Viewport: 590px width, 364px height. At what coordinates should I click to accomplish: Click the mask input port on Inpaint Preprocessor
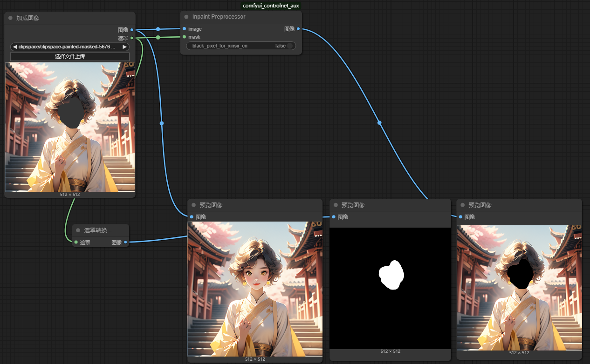(x=185, y=37)
